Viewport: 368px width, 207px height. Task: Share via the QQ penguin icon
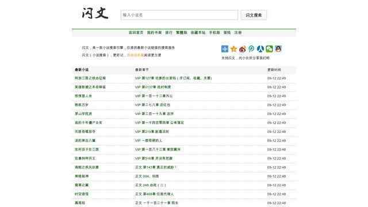278,49
